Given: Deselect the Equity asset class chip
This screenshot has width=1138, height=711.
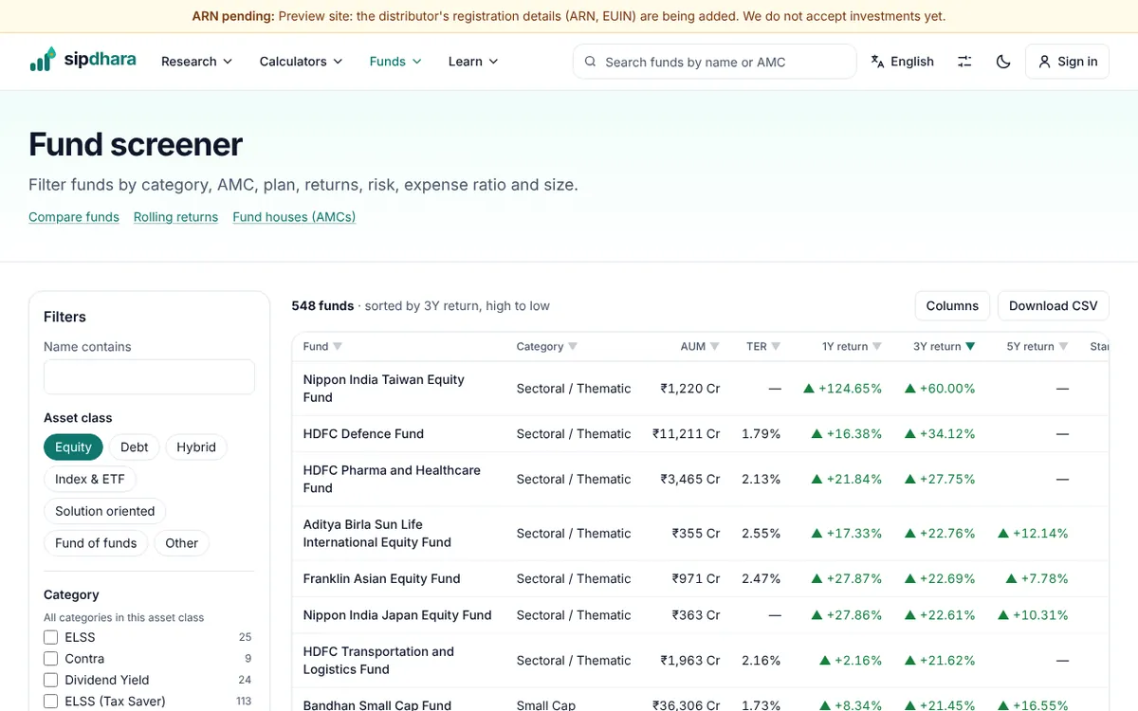Looking at the screenshot, I should pos(73,447).
